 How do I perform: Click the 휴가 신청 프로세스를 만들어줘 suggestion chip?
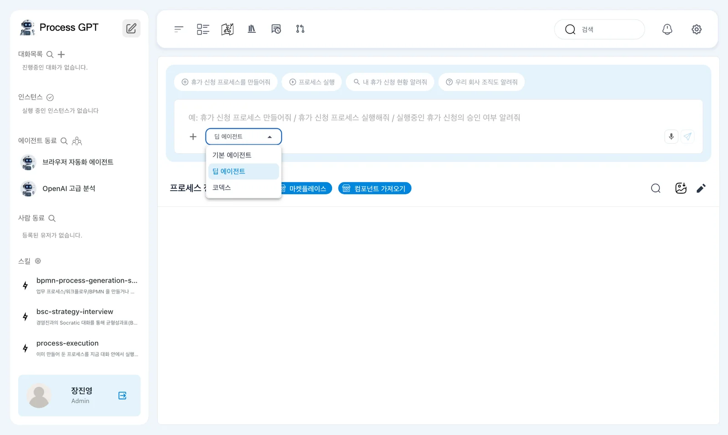click(x=226, y=82)
